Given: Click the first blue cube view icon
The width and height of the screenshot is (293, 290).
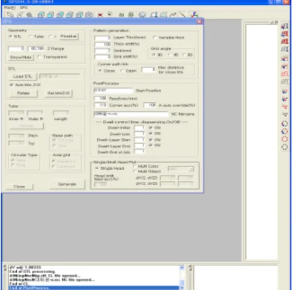Looking at the screenshot, I should coord(41,14).
